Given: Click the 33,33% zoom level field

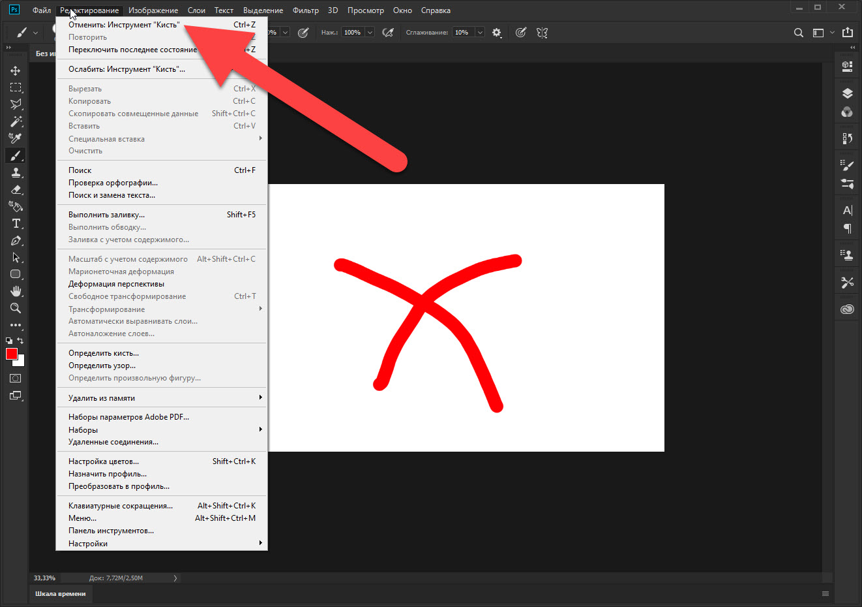Looking at the screenshot, I should click(x=45, y=578).
